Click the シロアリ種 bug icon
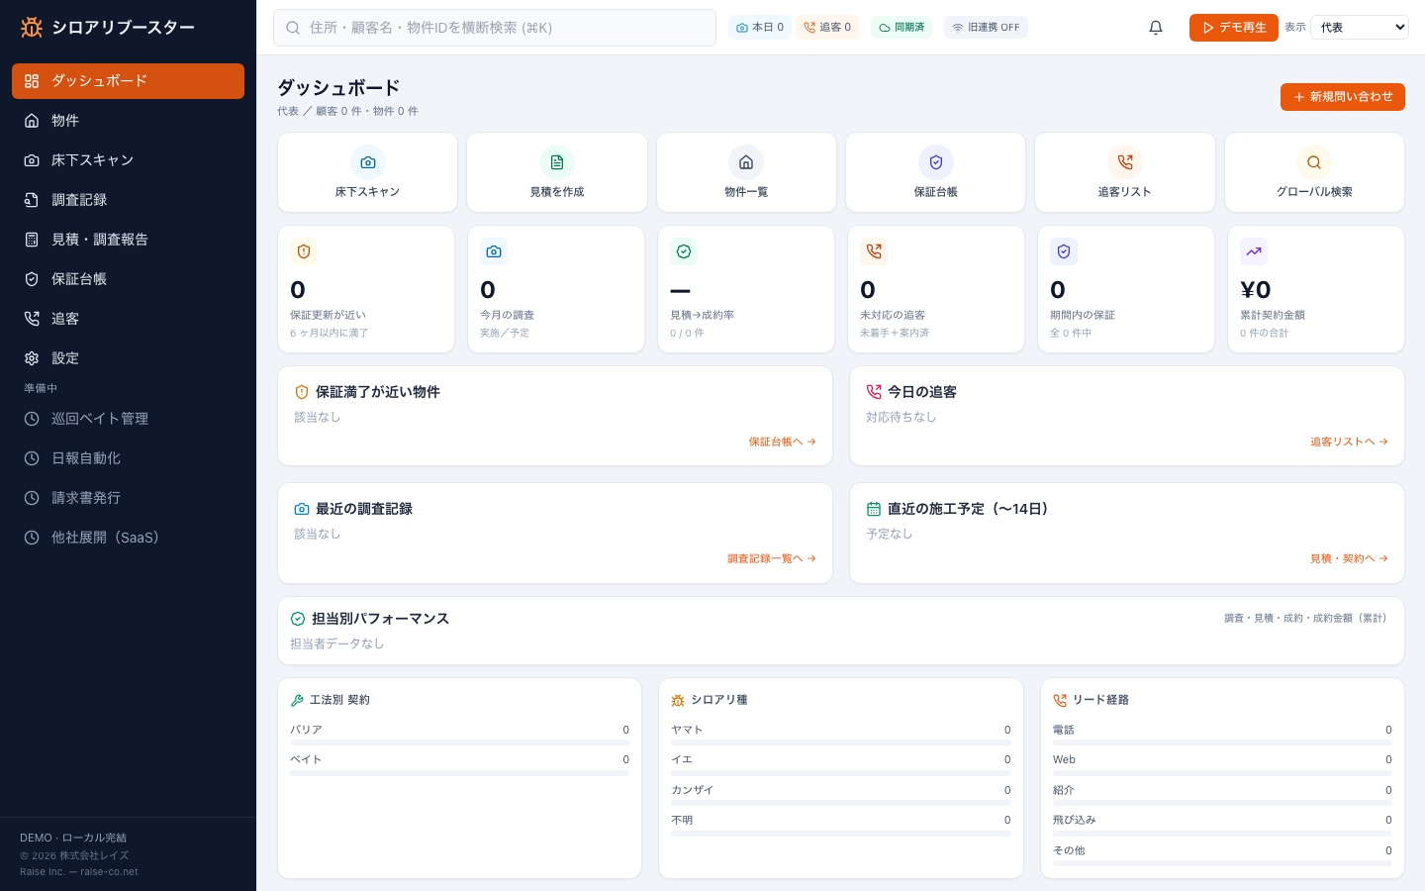Screen dimensions: 1425x891 pos(678,700)
